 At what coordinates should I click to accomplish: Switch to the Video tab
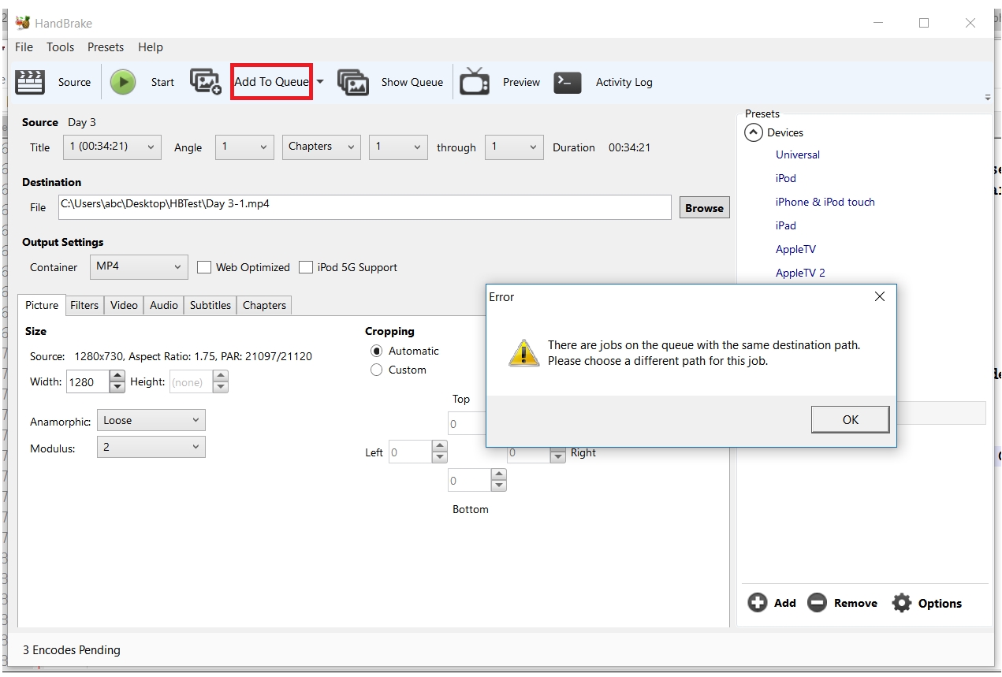point(124,305)
